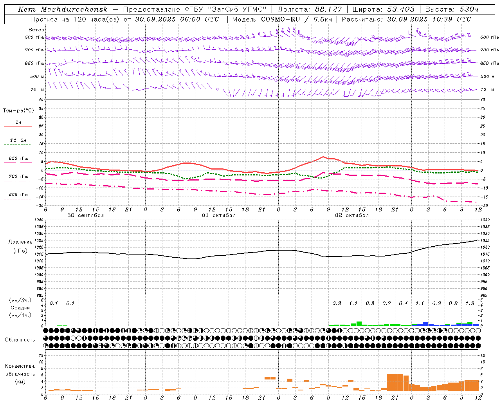The height and width of the screenshot is (401, 501).
Task: Click the Осадки precipitation label
Action: click(x=20, y=308)
